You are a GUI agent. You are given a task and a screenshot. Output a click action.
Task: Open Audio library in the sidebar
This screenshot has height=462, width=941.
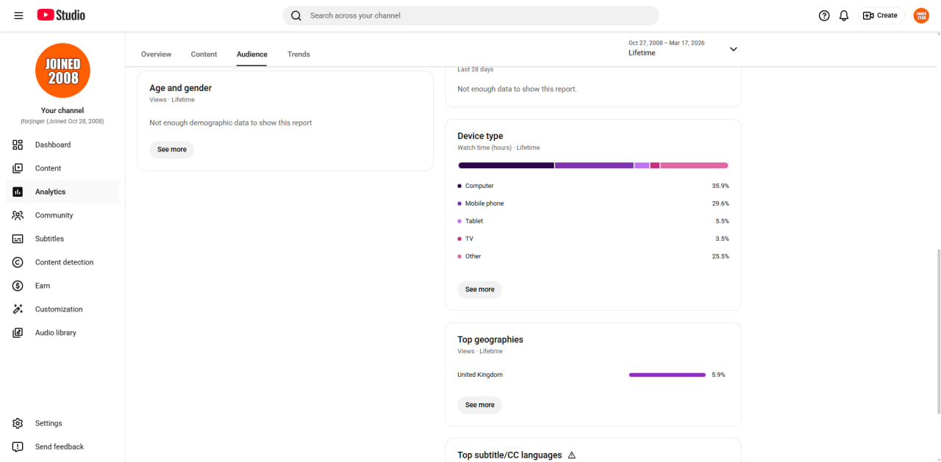tap(62, 333)
